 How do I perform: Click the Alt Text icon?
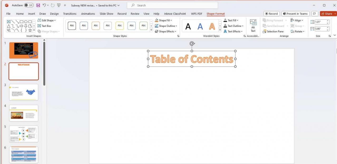pyautogui.click(x=253, y=26)
